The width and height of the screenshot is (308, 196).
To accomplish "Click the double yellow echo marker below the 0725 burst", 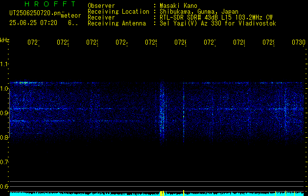I will [162, 193].
